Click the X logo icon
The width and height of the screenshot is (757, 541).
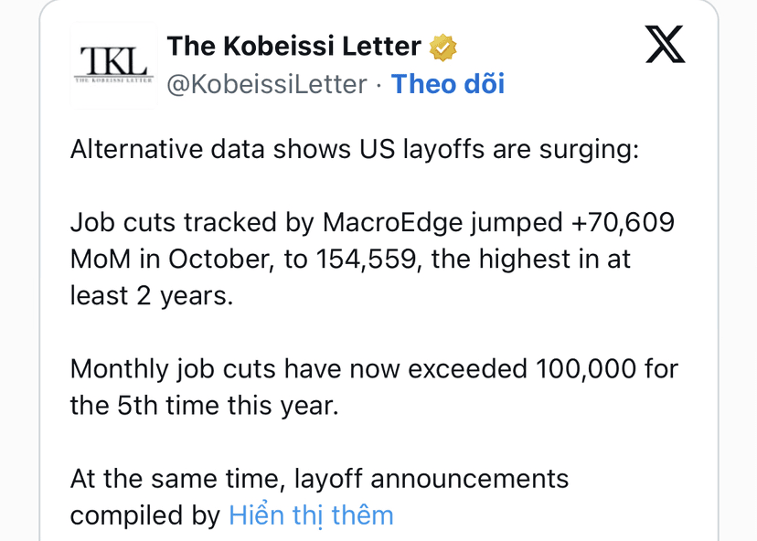point(666,44)
